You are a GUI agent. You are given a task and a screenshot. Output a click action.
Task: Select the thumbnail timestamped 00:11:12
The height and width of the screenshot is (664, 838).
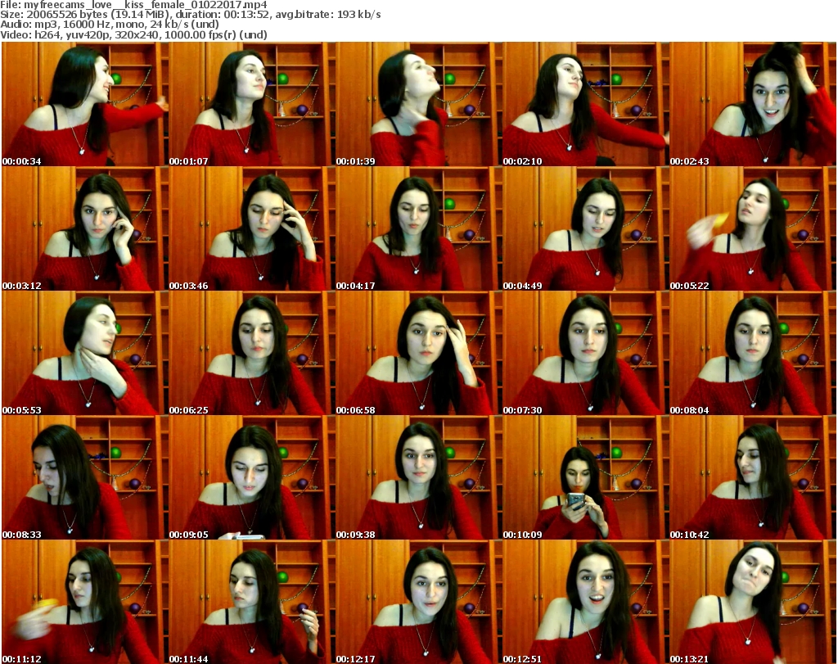(x=85, y=602)
